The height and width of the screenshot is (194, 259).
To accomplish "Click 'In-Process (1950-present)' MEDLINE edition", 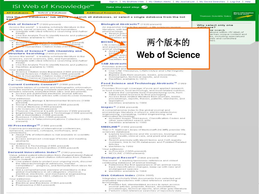I will coord(127,151).
